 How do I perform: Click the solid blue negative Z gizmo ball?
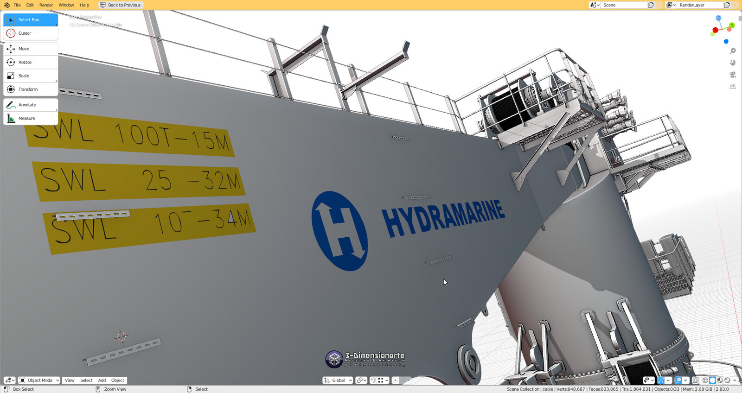coord(726,42)
